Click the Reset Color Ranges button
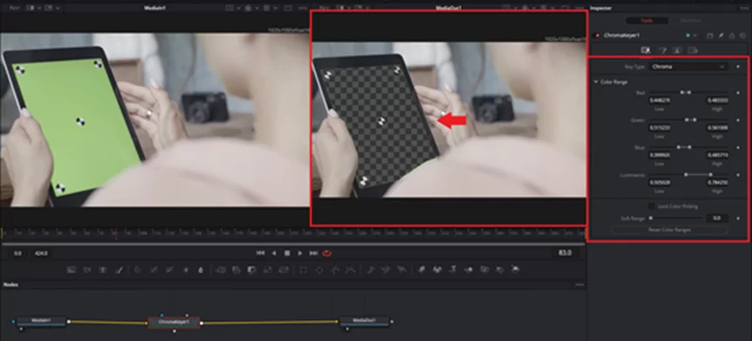 pyautogui.click(x=669, y=231)
